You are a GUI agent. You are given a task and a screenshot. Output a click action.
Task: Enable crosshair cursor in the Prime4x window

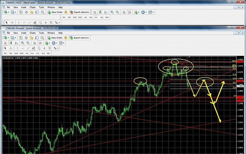tap(11, 48)
